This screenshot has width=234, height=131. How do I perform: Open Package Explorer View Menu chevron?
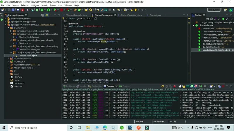(x=51, y=15)
